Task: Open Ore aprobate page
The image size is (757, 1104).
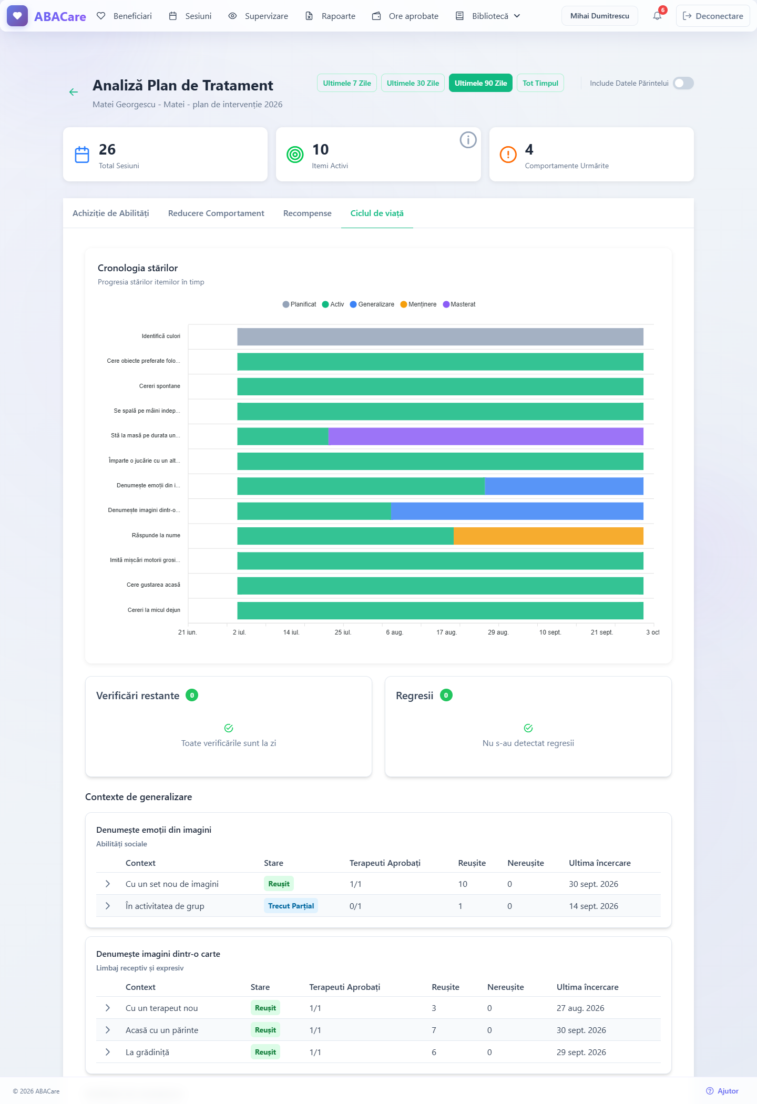Action: pyautogui.click(x=405, y=16)
